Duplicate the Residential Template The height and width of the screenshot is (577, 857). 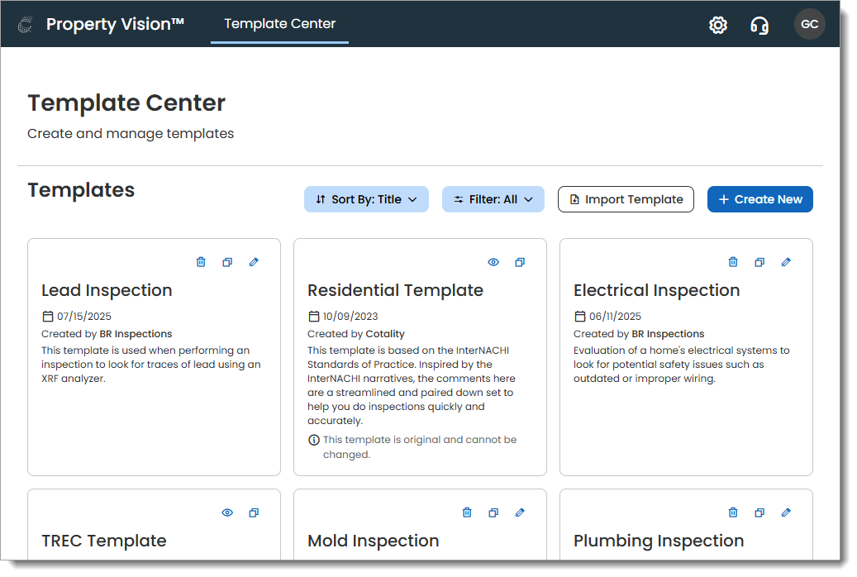(x=520, y=262)
